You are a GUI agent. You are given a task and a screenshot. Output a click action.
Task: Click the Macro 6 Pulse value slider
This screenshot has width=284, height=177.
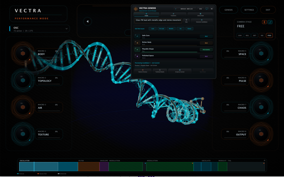tap(235, 84)
